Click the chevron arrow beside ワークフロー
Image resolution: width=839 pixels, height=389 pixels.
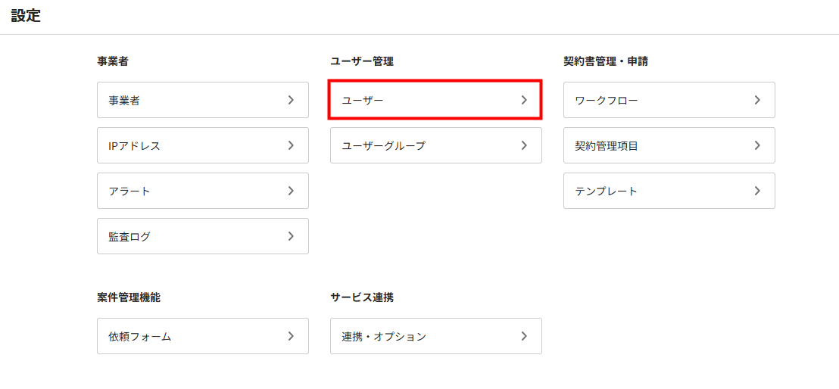[757, 100]
